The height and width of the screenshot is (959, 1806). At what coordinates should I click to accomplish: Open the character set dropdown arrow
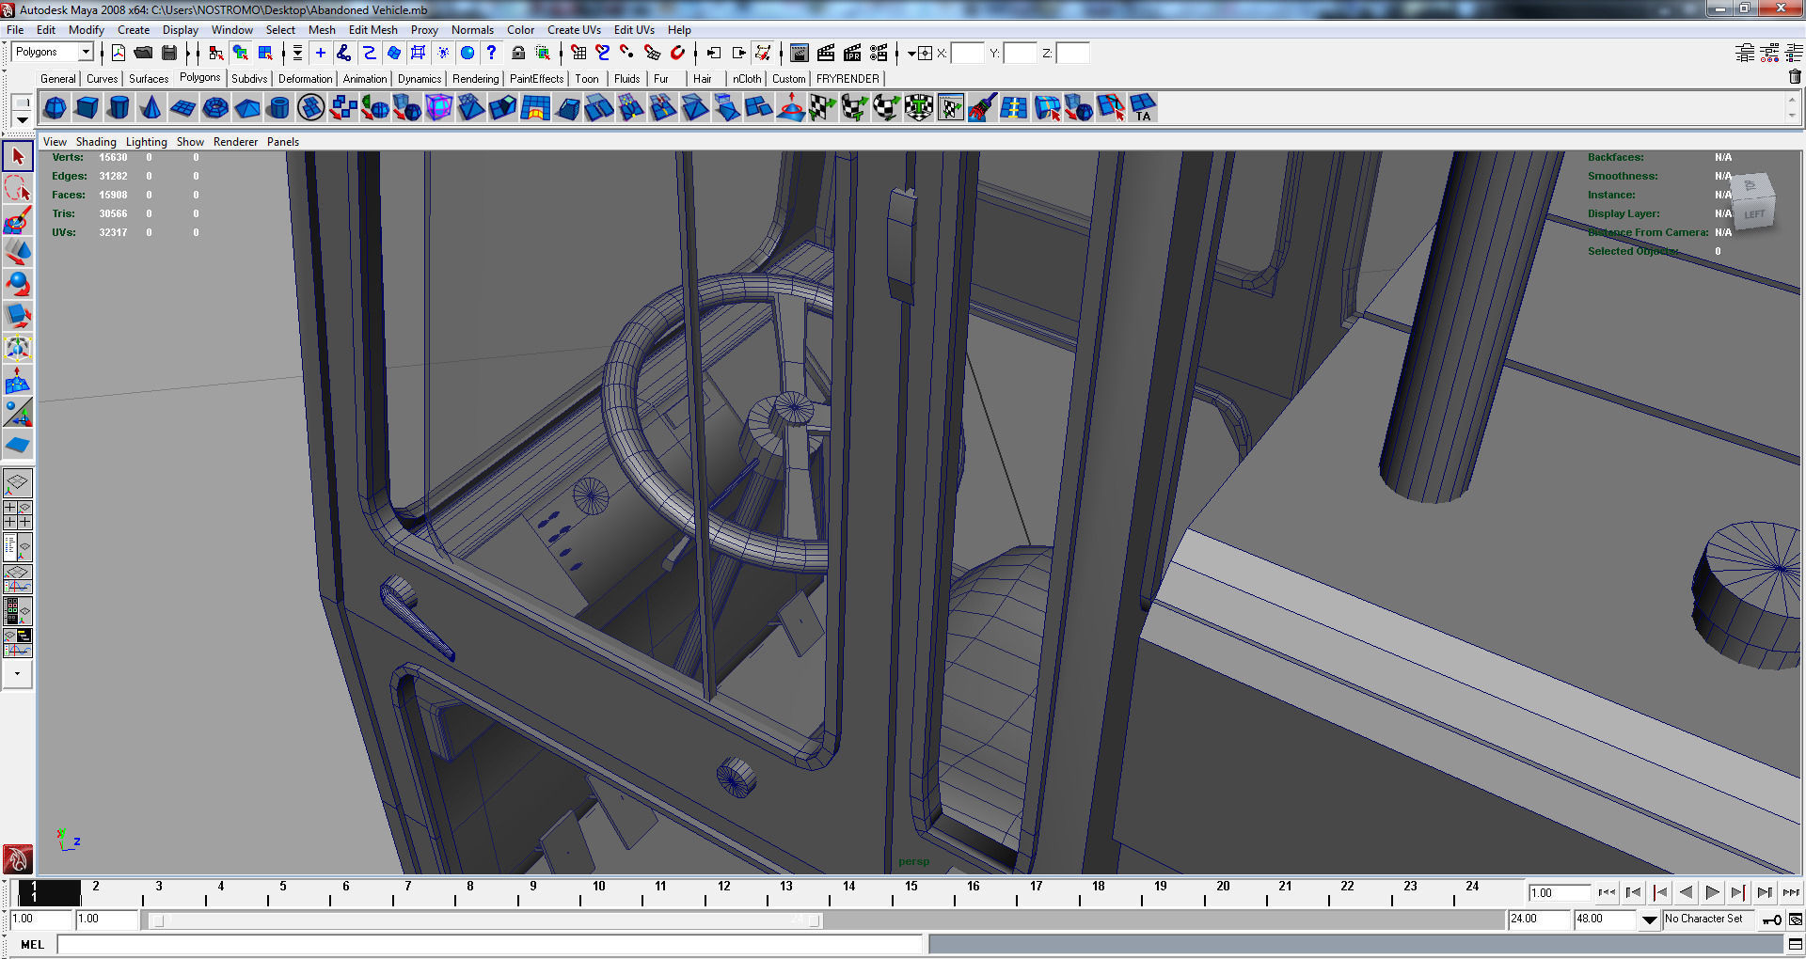pyautogui.click(x=1650, y=920)
